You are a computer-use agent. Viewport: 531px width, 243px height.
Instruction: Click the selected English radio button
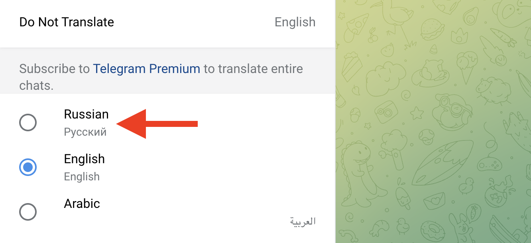pos(28,167)
